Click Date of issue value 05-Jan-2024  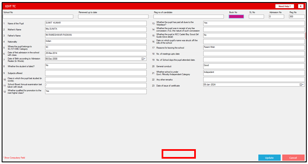(x=209, y=84)
